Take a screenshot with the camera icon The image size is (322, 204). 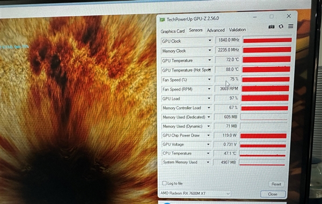(271, 27)
